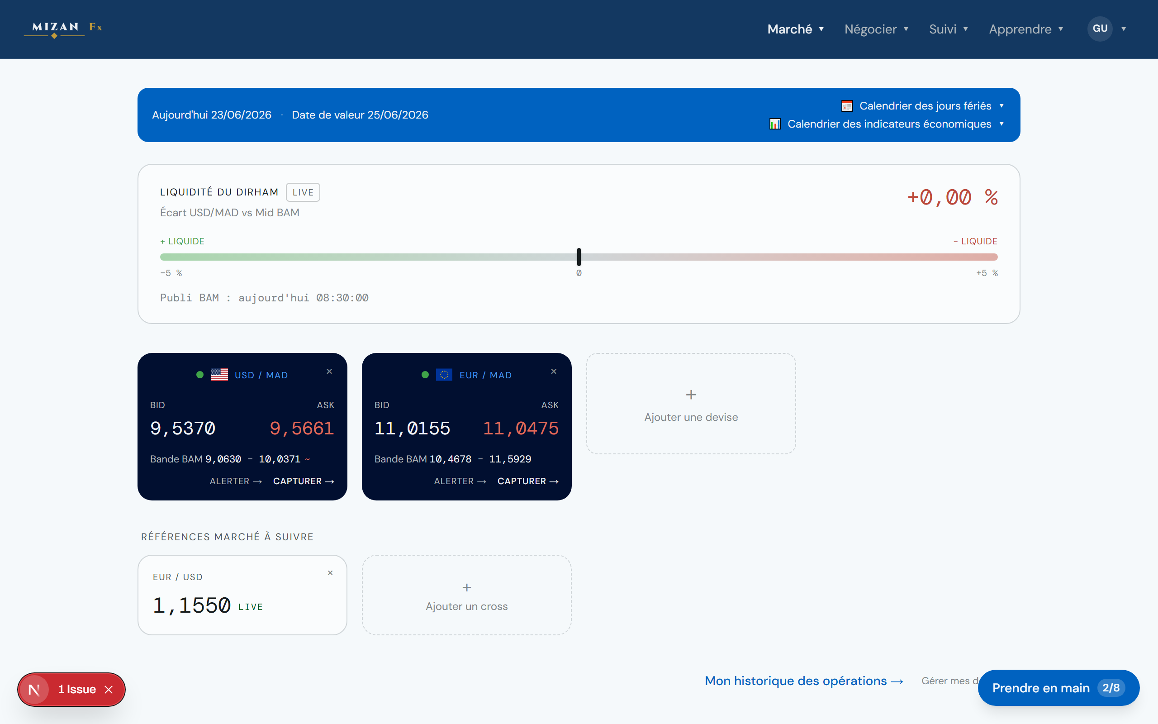The height and width of the screenshot is (724, 1158).
Task: Click the N dev tools icon
Action: [34, 690]
